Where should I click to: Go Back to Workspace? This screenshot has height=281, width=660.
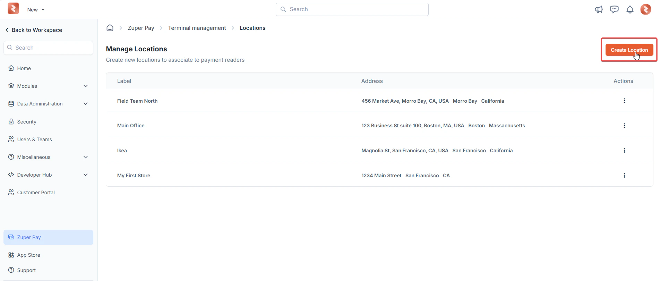34,30
